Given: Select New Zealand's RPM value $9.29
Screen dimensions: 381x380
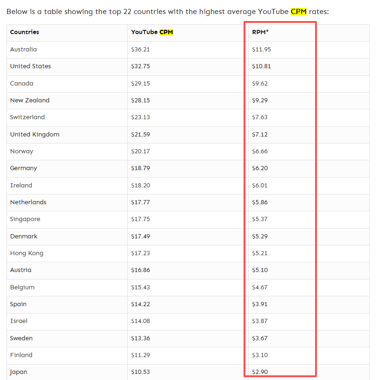Looking at the screenshot, I should pos(259,100).
